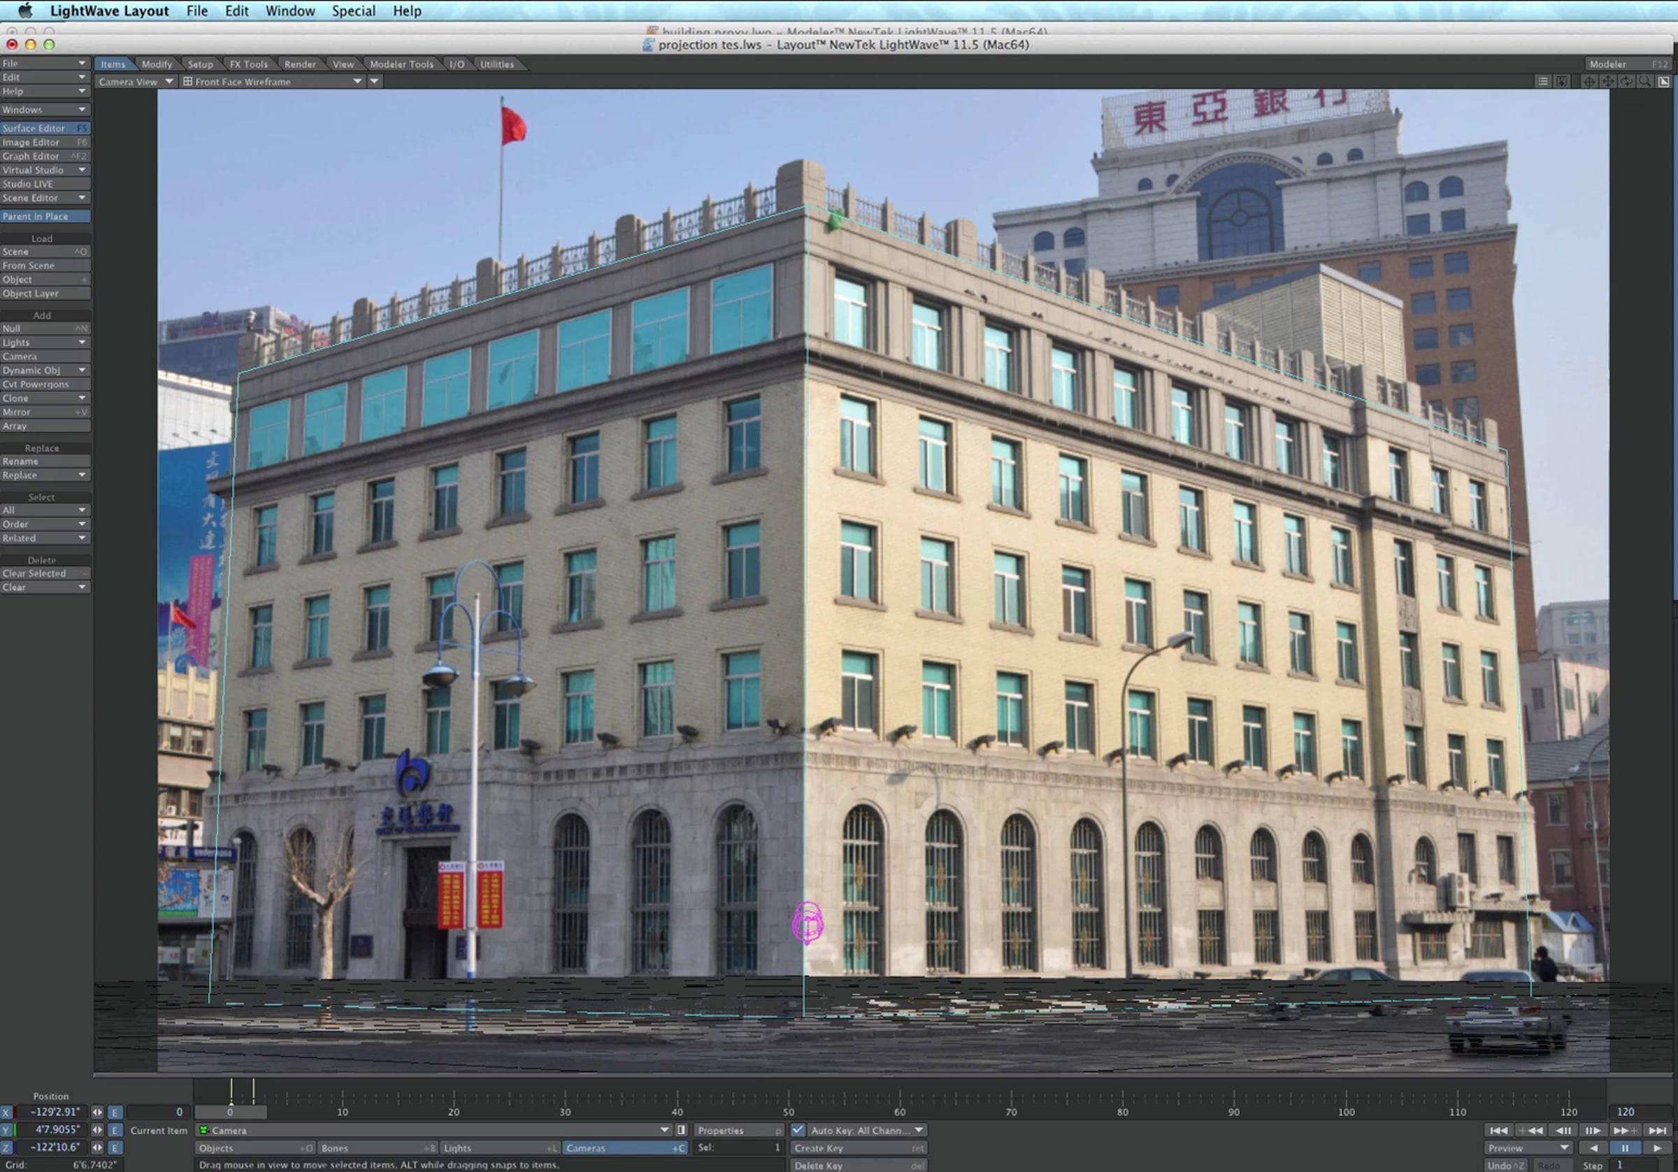The image size is (1678, 1172).
Task: Expand the Dynamic Obj dropdown
Action: 45,370
